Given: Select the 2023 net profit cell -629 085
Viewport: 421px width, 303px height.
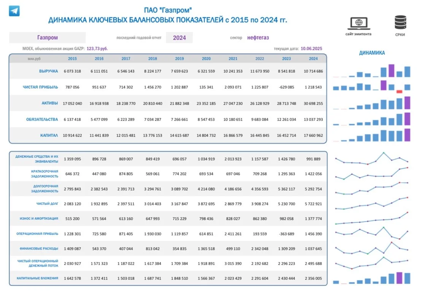Looking at the screenshot, I should click(x=286, y=87).
